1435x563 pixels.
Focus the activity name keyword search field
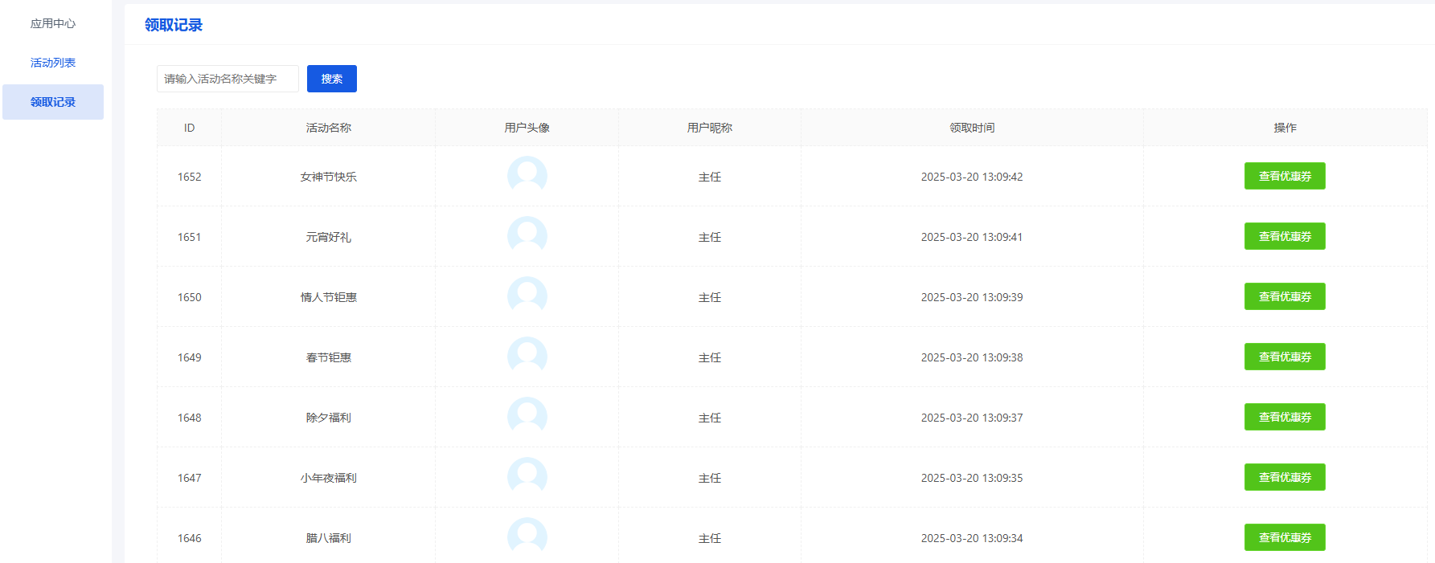[228, 79]
